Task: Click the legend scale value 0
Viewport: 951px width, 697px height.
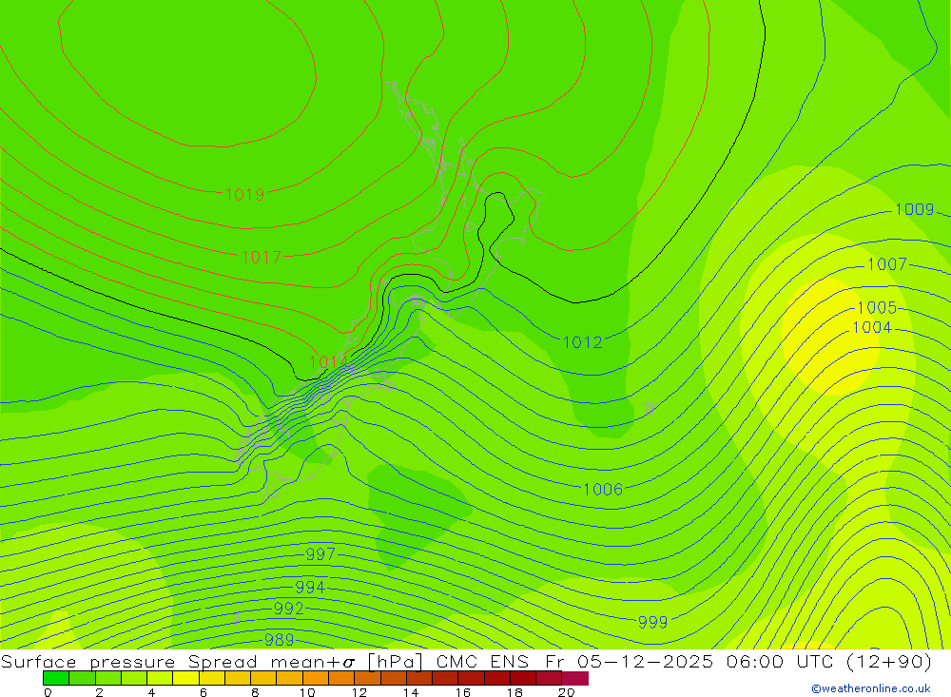Action: click(x=48, y=692)
